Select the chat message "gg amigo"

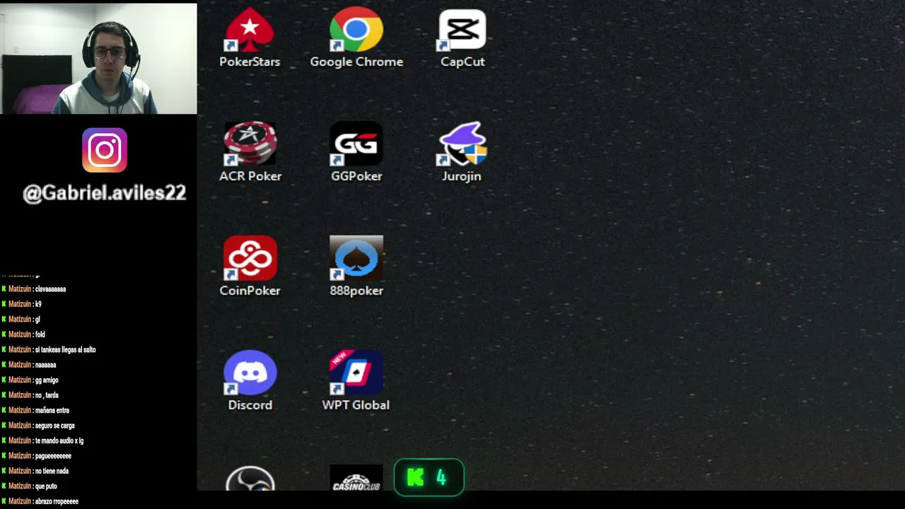[x=47, y=380]
